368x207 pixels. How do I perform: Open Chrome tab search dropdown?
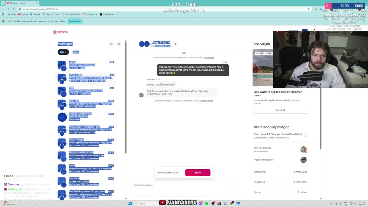tap(3, 3)
